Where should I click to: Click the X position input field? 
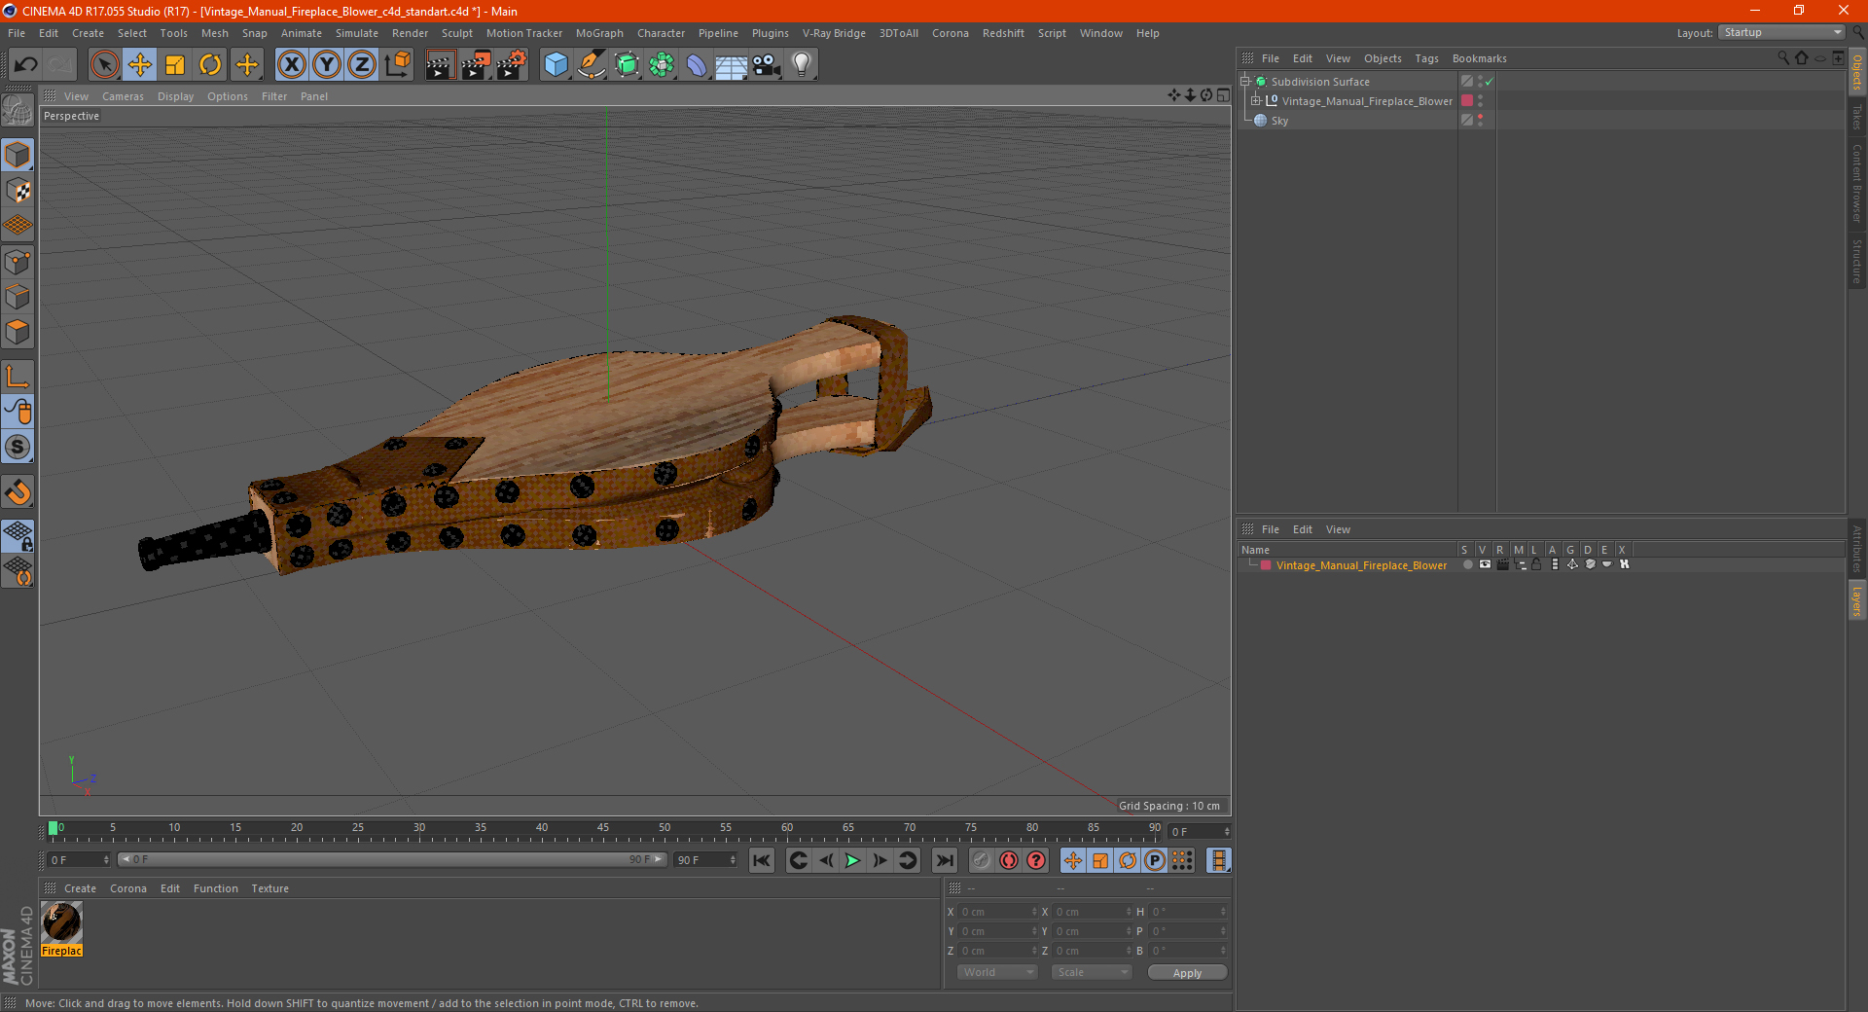(x=996, y=912)
